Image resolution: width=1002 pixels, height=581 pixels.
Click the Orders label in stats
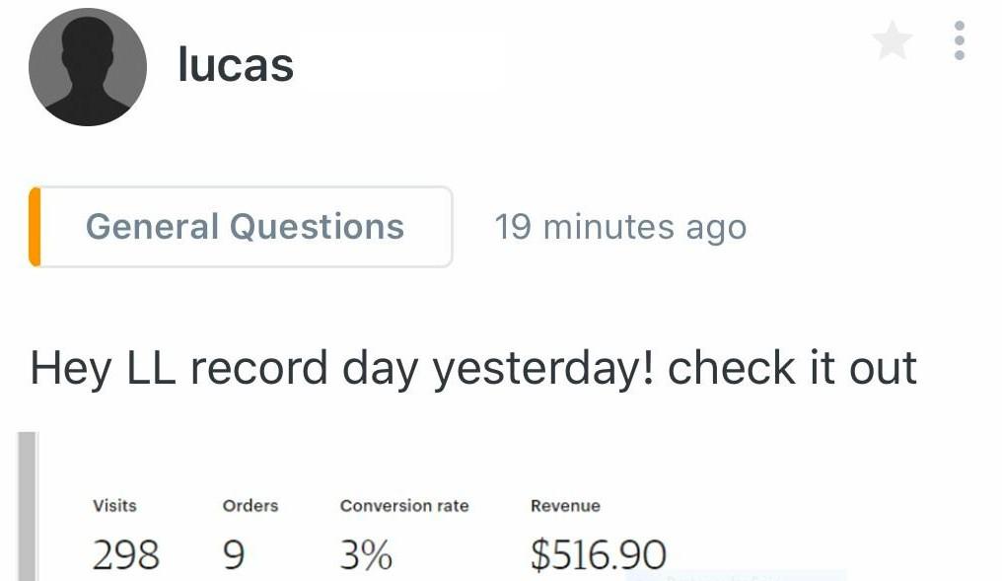(250, 506)
